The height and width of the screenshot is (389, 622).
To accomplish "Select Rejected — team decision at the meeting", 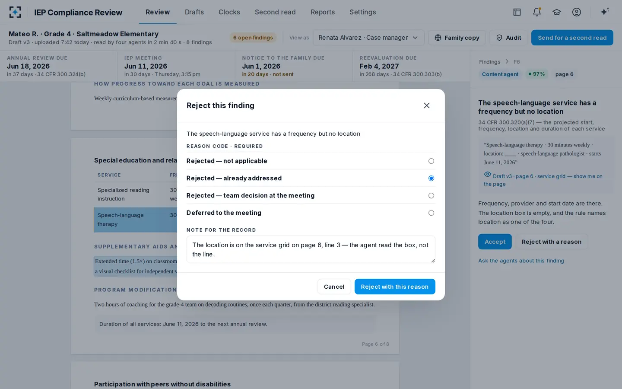I will [x=431, y=195].
